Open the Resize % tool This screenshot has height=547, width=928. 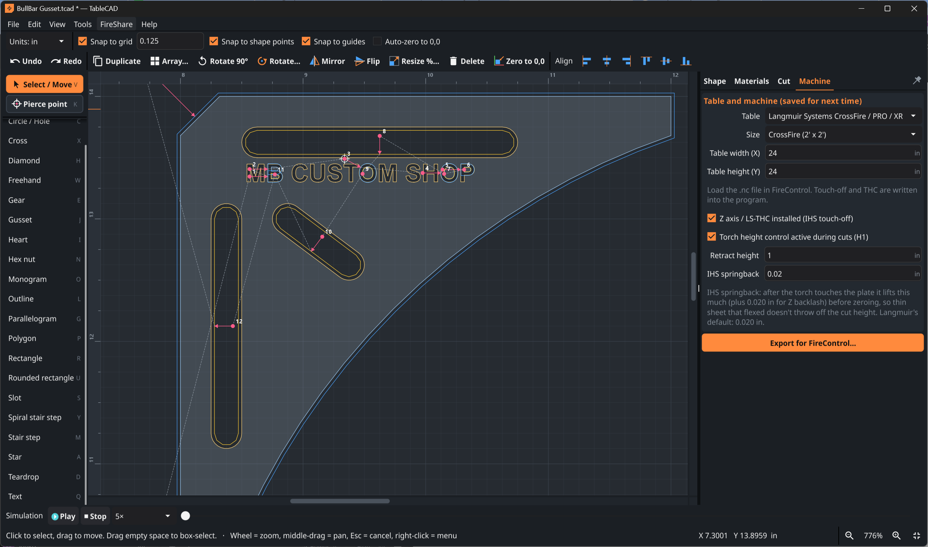point(414,61)
